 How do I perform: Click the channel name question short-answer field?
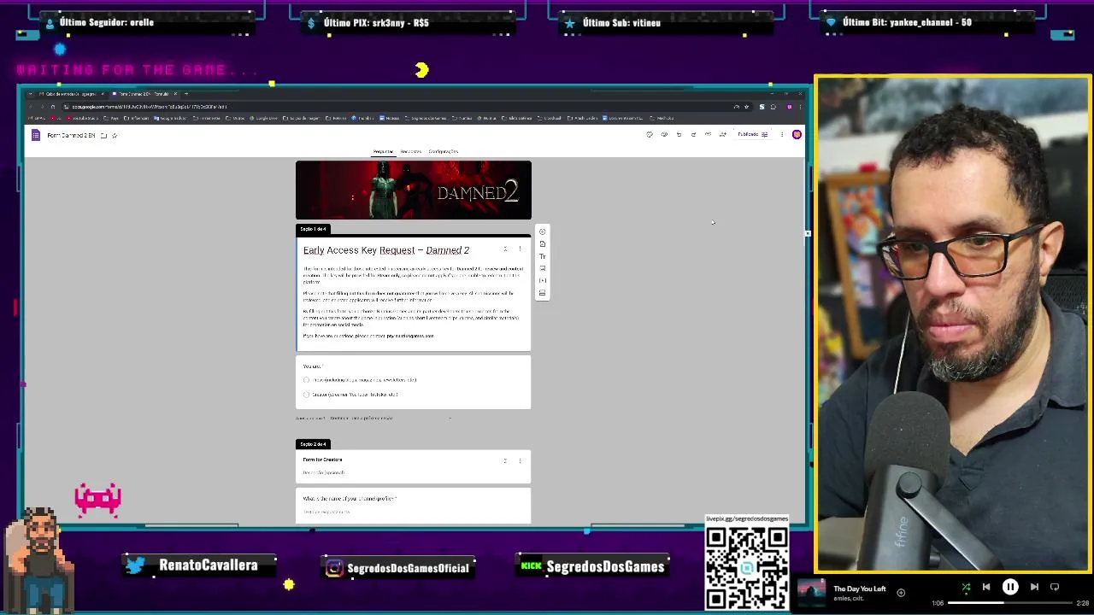326,512
